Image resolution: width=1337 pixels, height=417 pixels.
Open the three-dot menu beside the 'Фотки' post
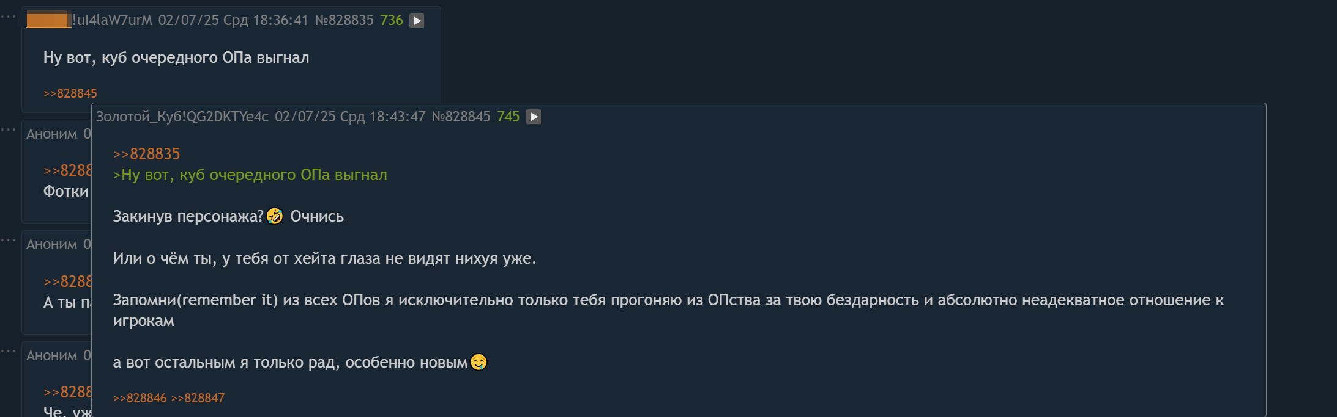coord(8,130)
